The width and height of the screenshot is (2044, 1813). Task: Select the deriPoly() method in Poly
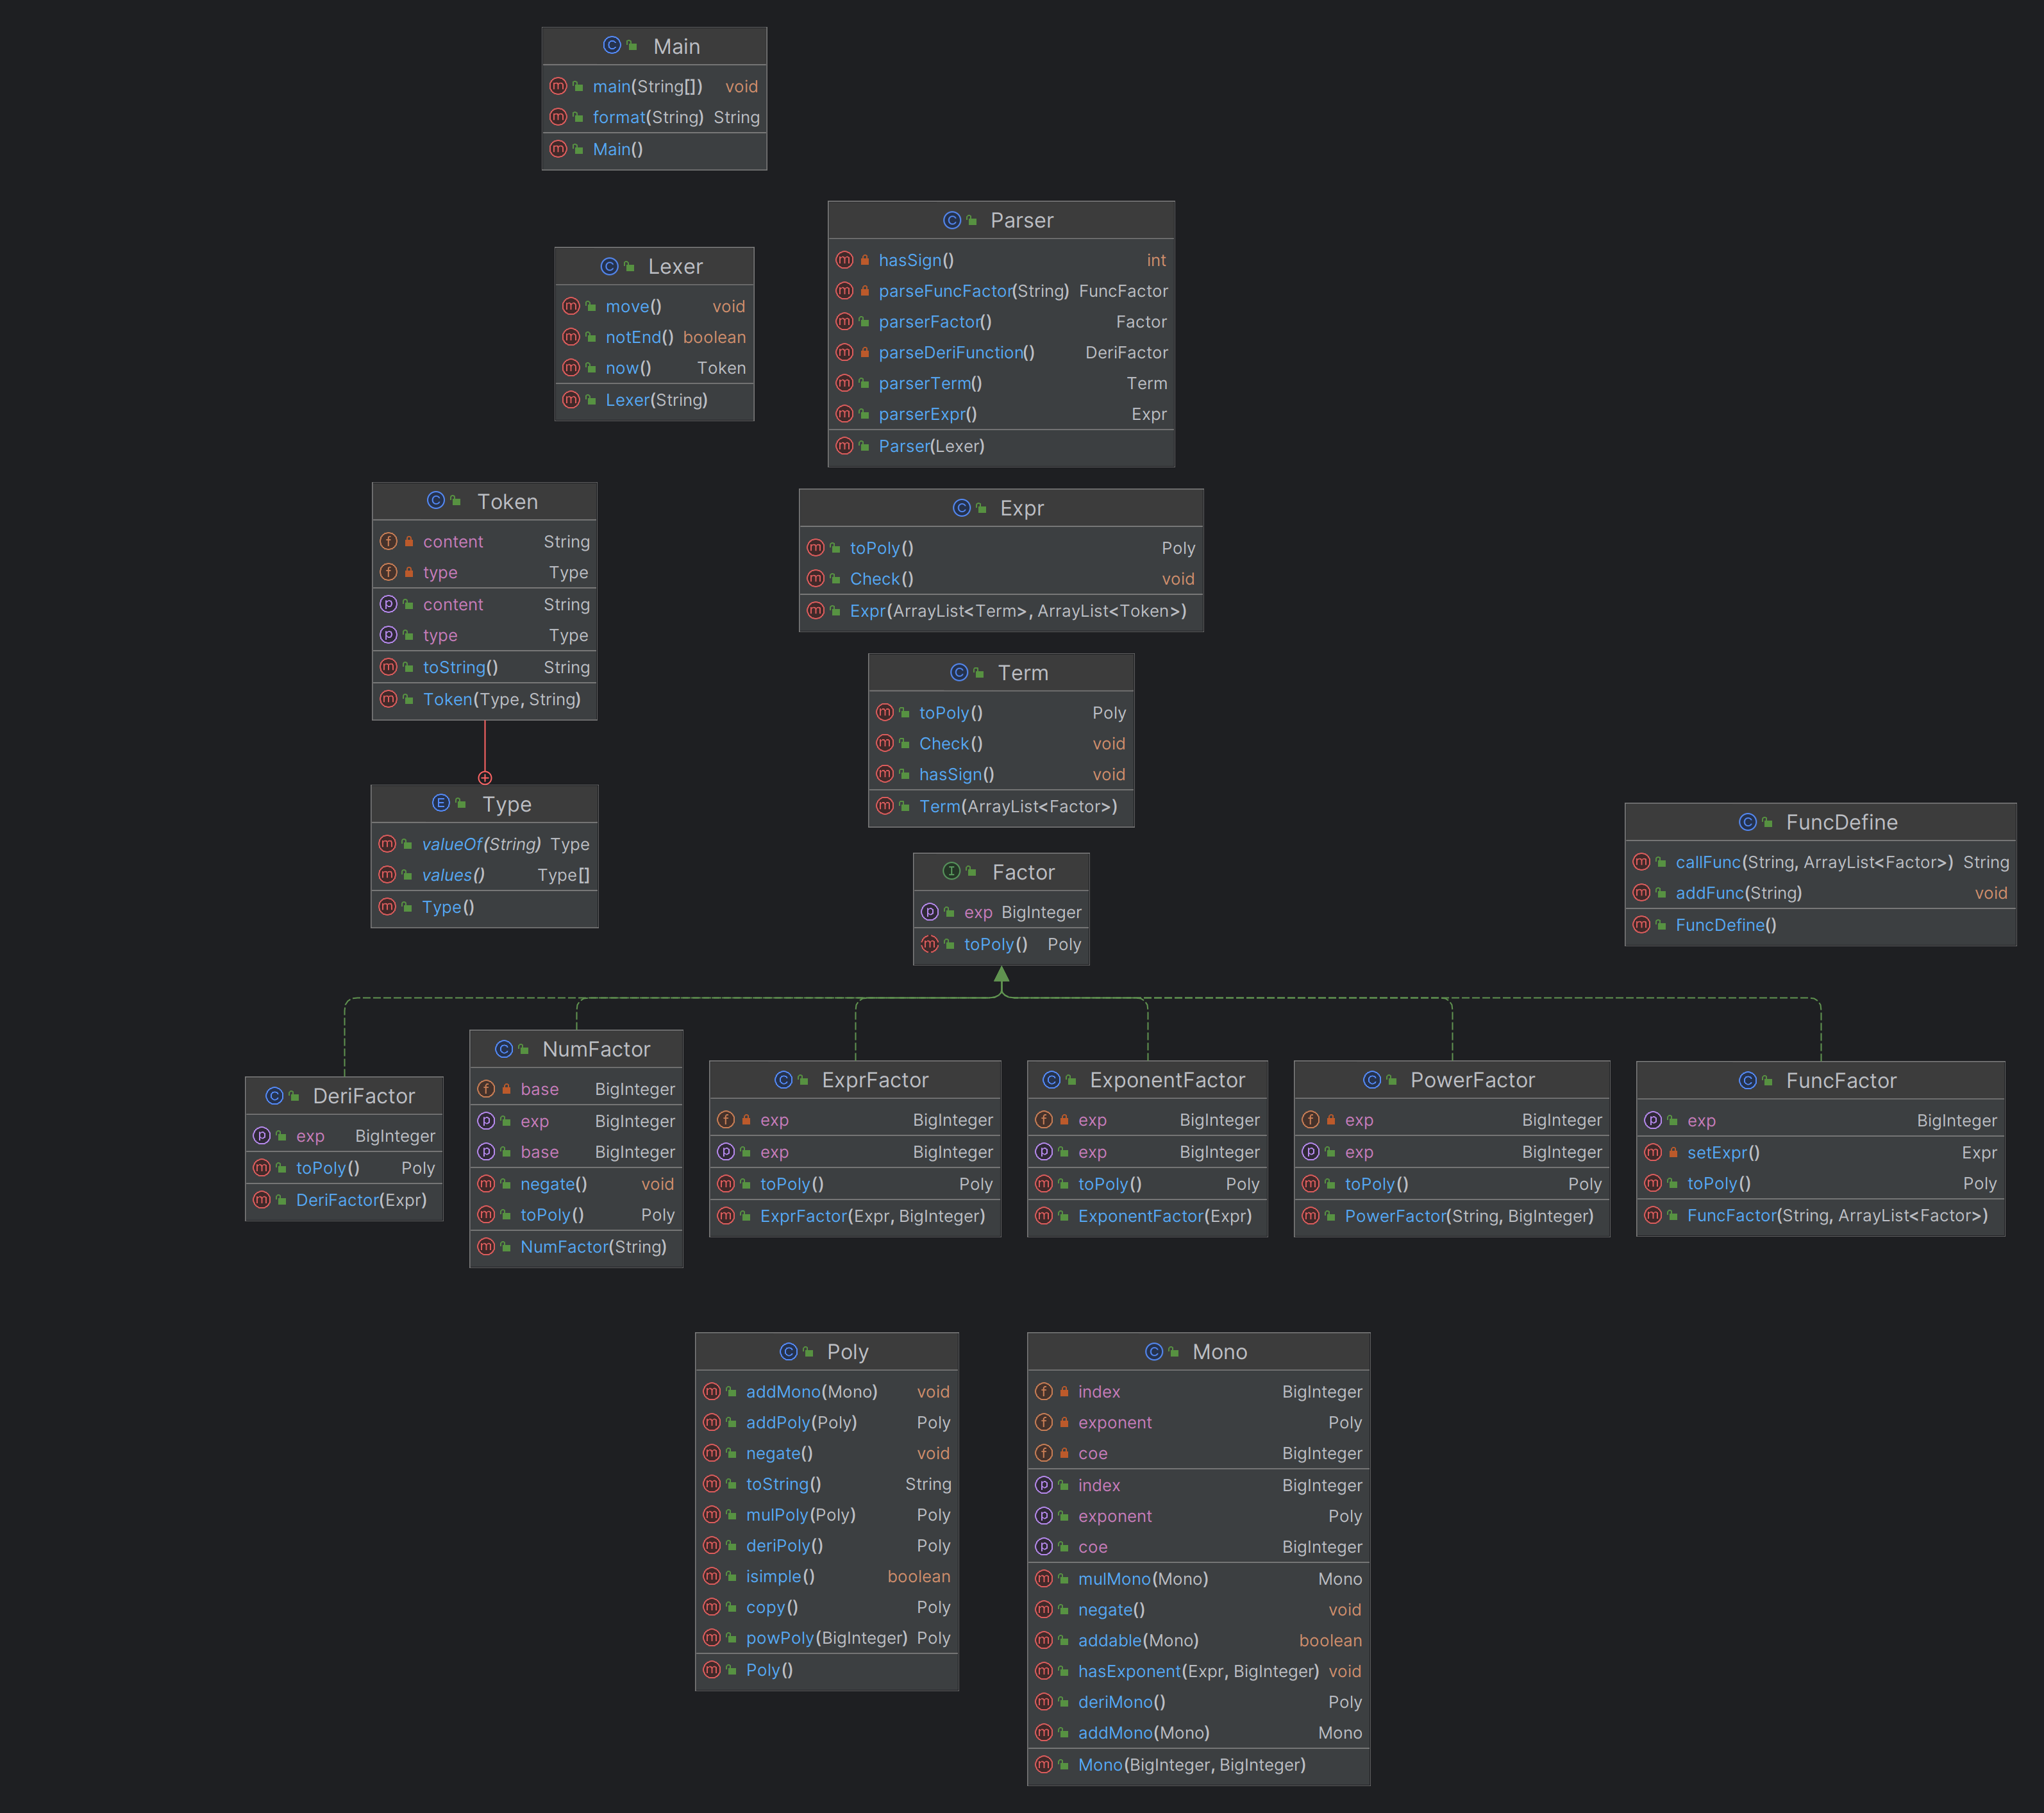827,1546
